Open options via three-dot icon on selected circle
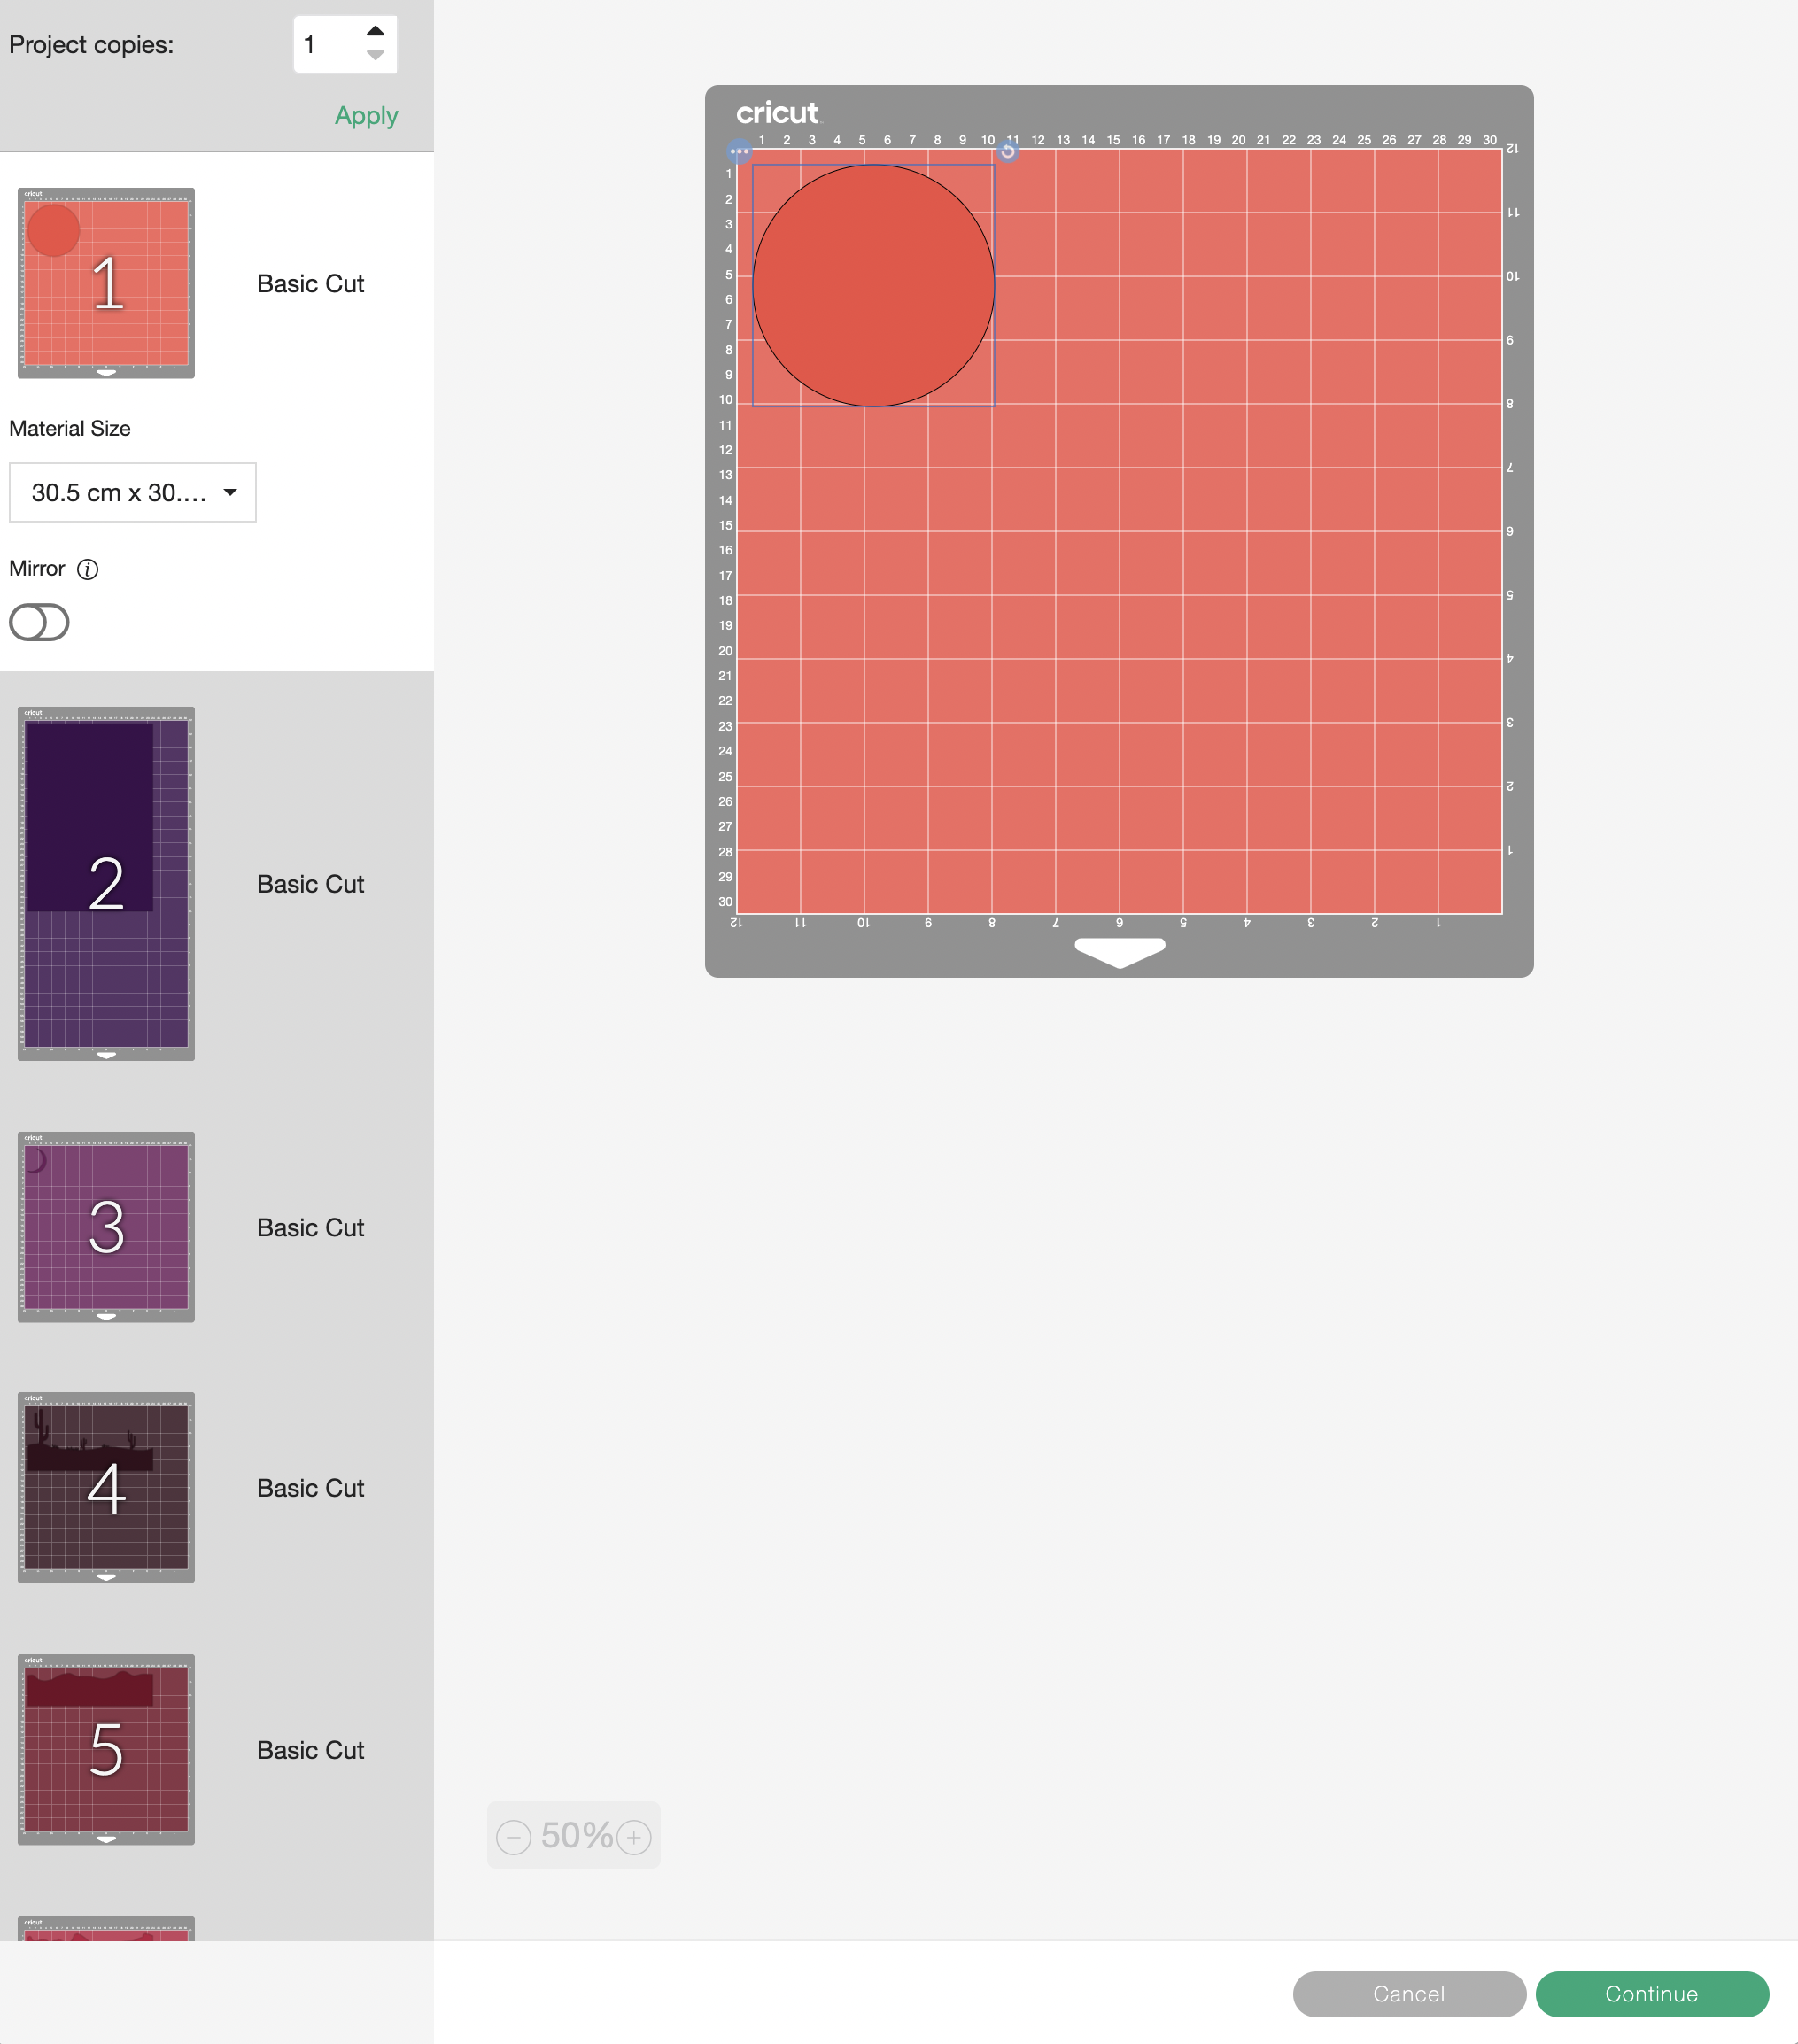The image size is (1798, 2044). click(741, 152)
